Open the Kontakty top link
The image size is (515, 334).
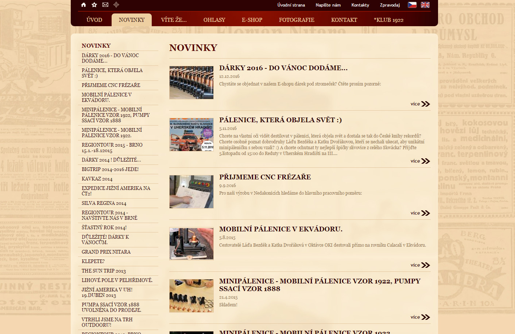(360, 5)
